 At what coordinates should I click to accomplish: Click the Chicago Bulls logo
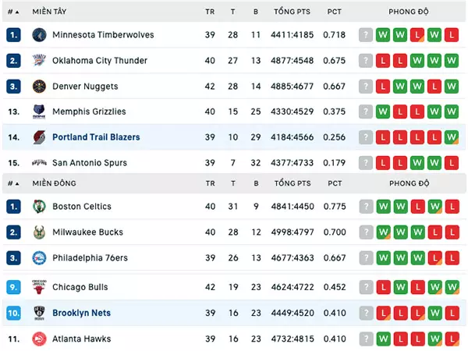tap(39, 287)
